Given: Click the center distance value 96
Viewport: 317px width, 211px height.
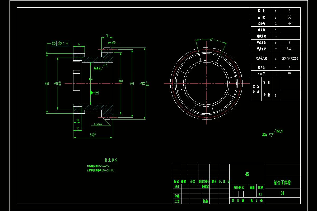Looking at the screenshot, I should click(x=290, y=74).
